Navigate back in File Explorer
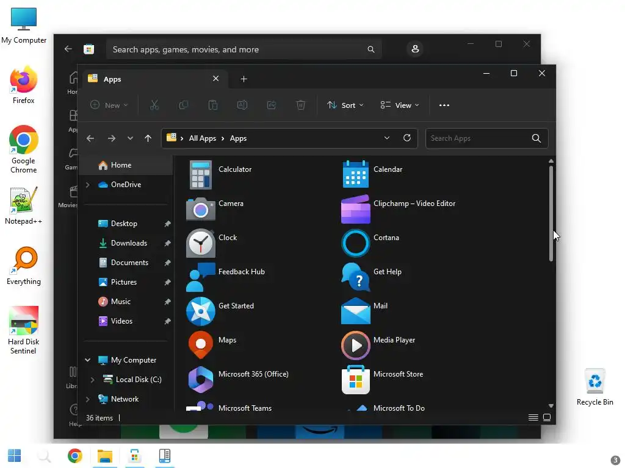625x468 pixels. pos(90,138)
